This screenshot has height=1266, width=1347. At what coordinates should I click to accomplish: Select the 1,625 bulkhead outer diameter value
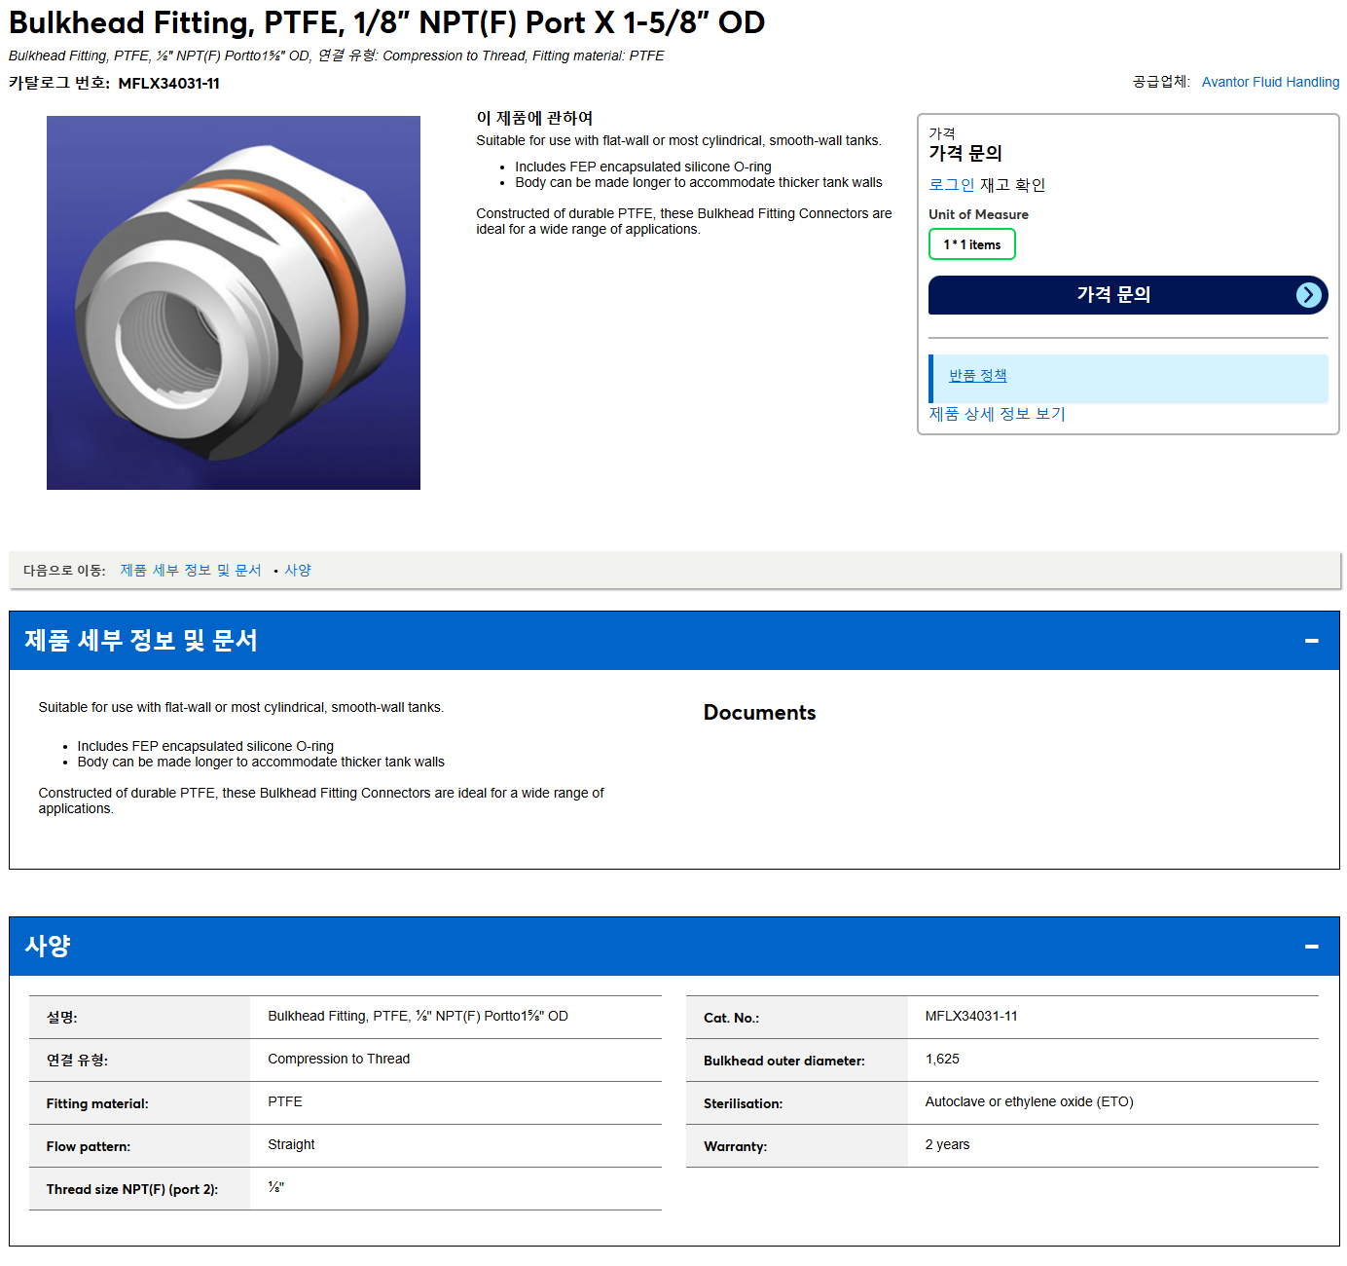tap(942, 1059)
